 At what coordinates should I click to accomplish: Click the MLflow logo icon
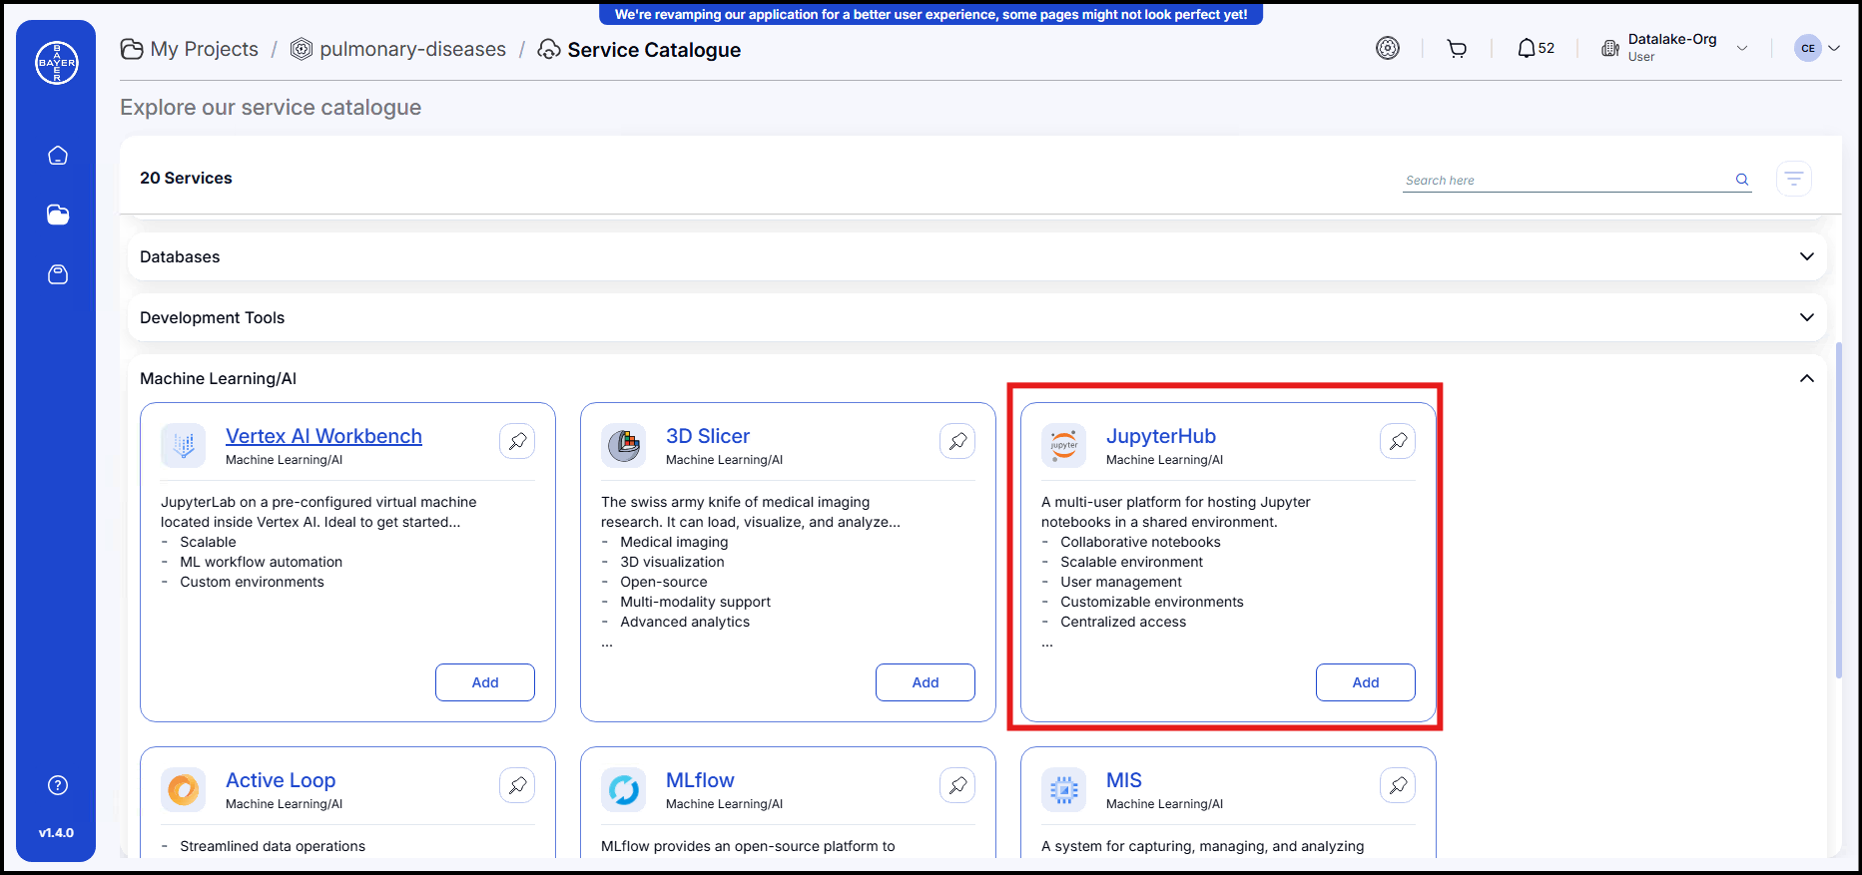[623, 789]
